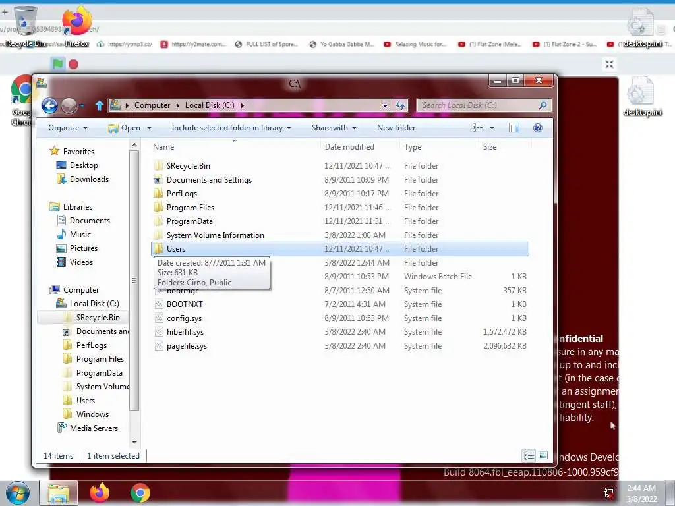Open Videos library in navigation pane

tap(81, 262)
